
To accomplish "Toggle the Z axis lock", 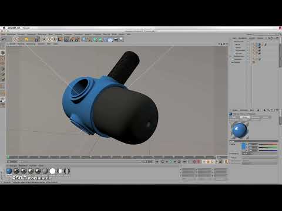I will click(55, 39).
